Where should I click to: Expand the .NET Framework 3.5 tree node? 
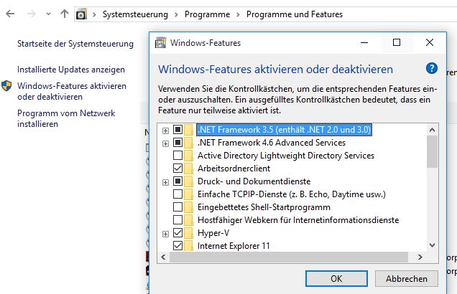[x=165, y=131]
